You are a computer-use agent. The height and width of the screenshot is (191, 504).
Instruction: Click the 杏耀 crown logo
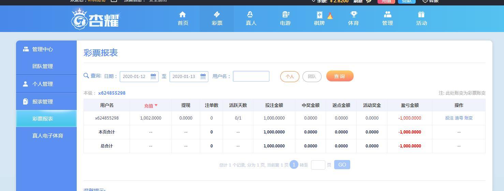pyautogui.click(x=95, y=19)
